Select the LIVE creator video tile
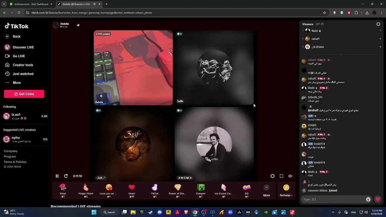This screenshot has height=217, width=386. pyautogui.click(x=133, y=68)
